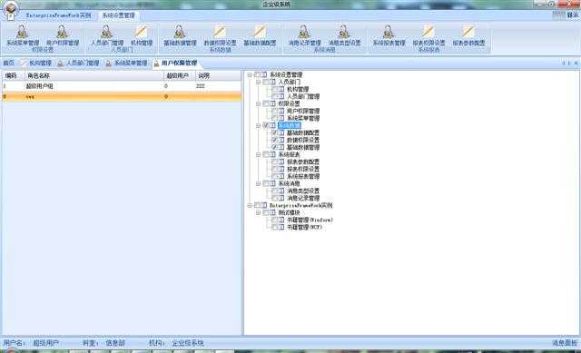
Task: Sort by the 编码 column header
Action: click(14, 75)
